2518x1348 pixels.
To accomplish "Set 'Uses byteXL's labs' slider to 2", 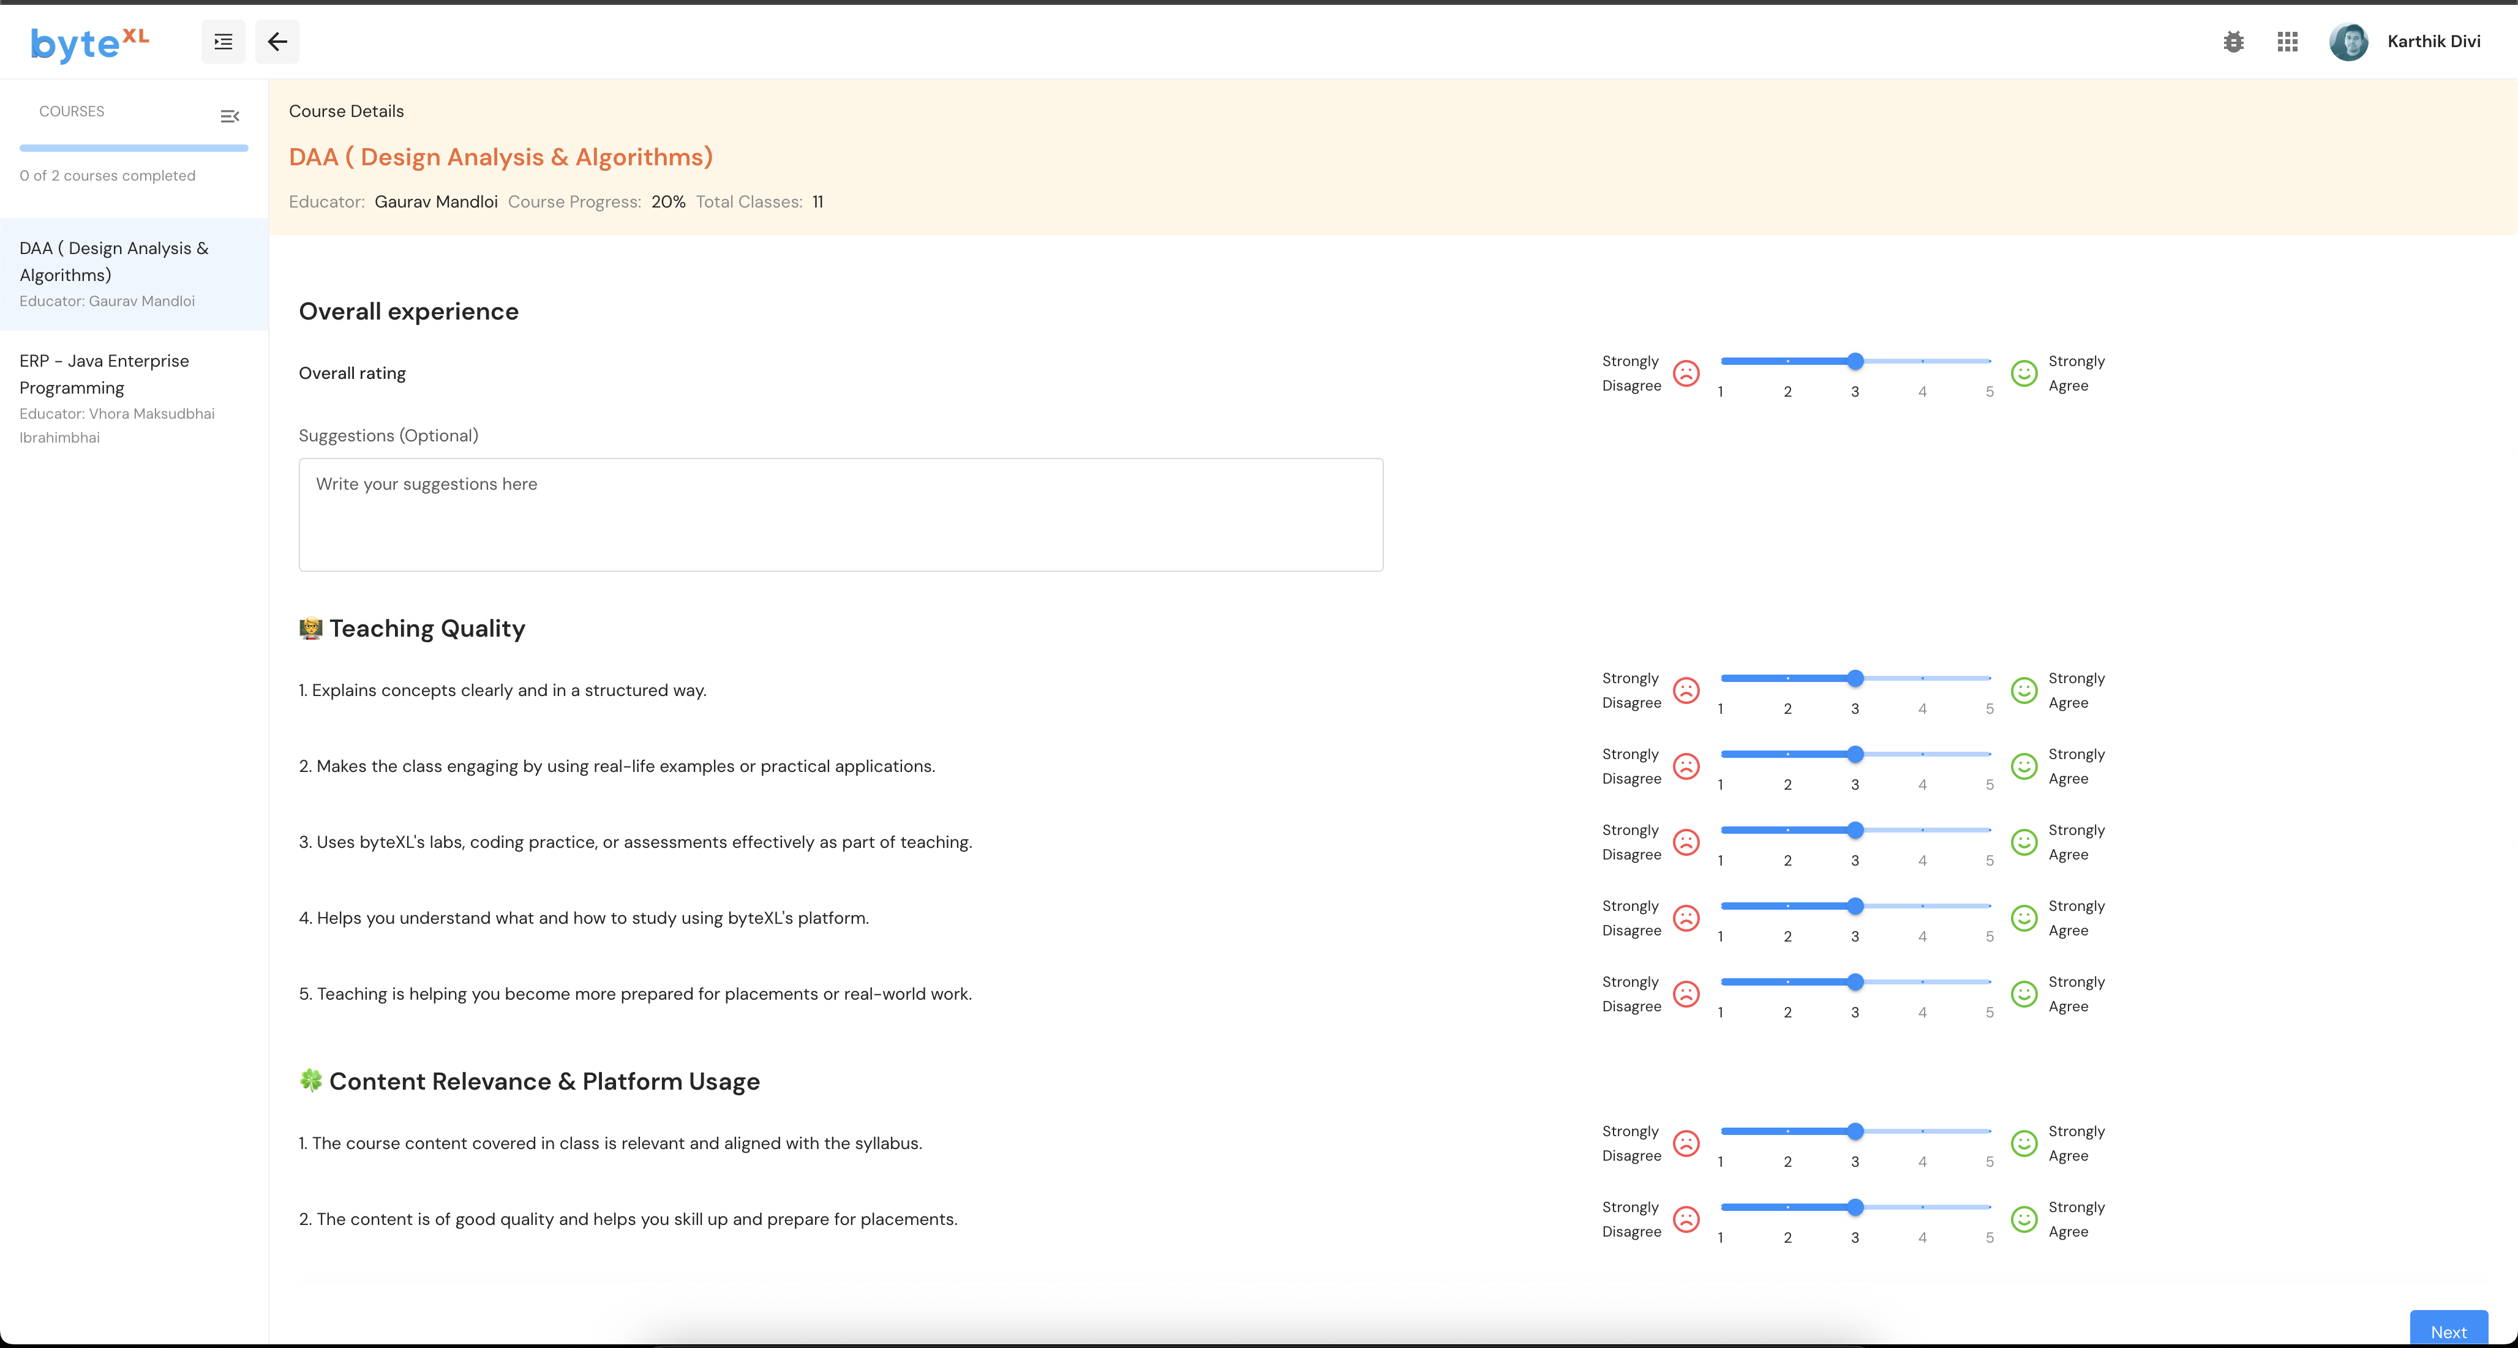I will click(x=1788, y=831).
